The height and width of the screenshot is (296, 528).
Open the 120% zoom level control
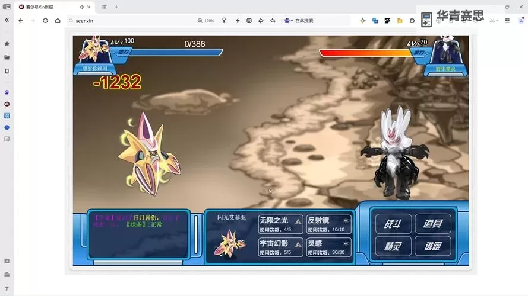pos(205,21)
